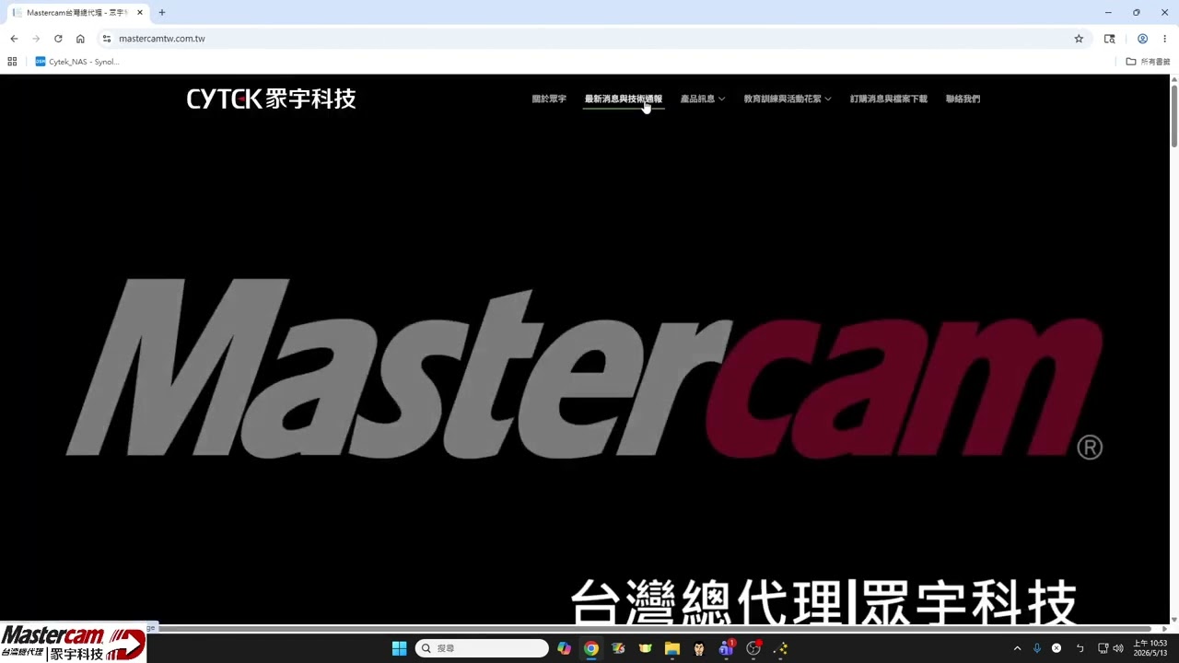Viewport: 1179px width, 663px height.
Task: Click the page vertical scrollbar thumb
Action: click(x=1174, y=115)
